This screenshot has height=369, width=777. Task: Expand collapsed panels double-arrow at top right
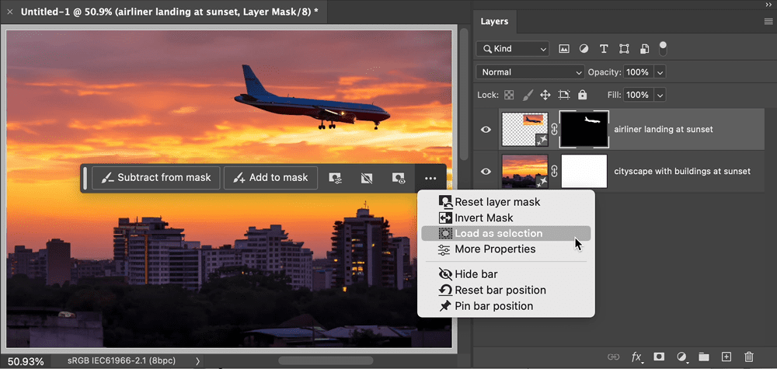pyautogui.click(x=768, y=5)
